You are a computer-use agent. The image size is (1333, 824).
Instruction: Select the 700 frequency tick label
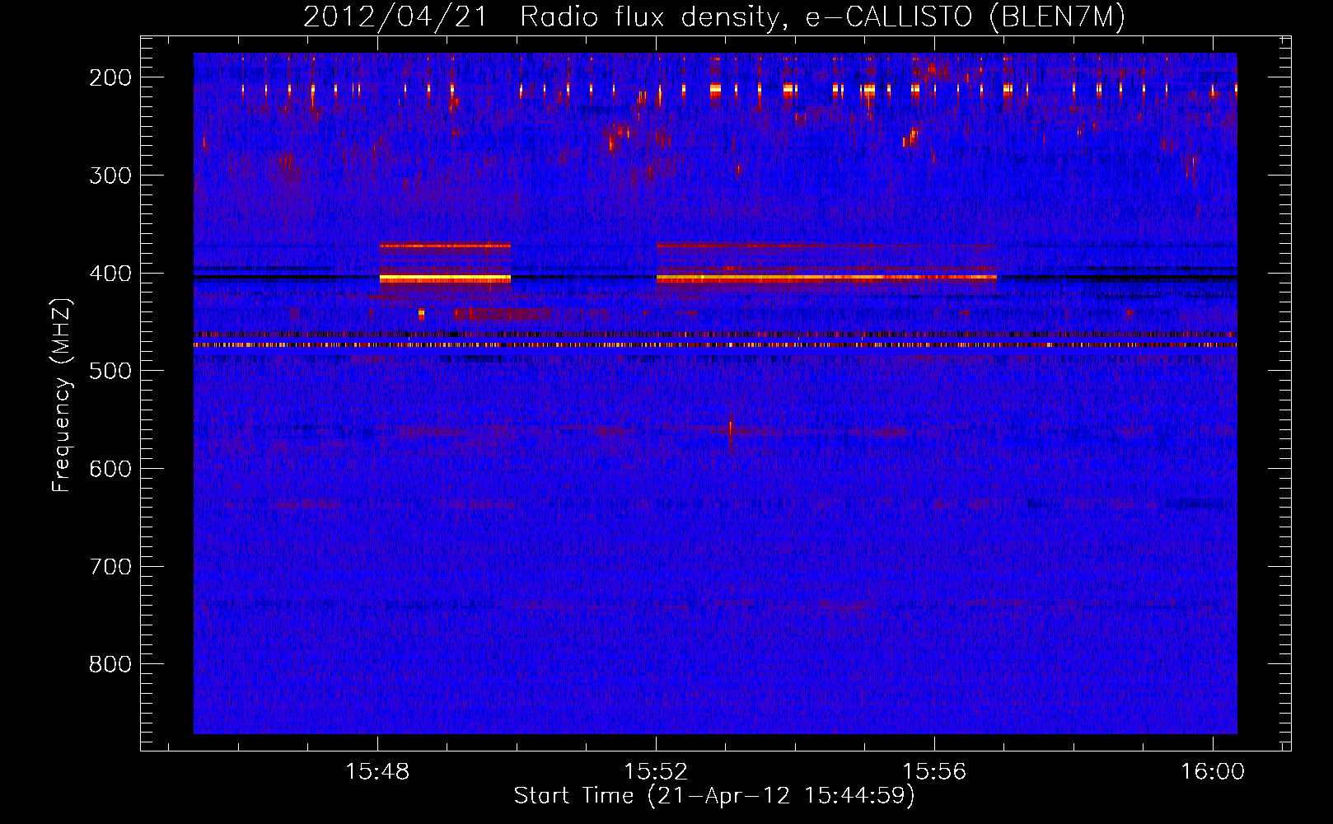[x=110, y=567]
